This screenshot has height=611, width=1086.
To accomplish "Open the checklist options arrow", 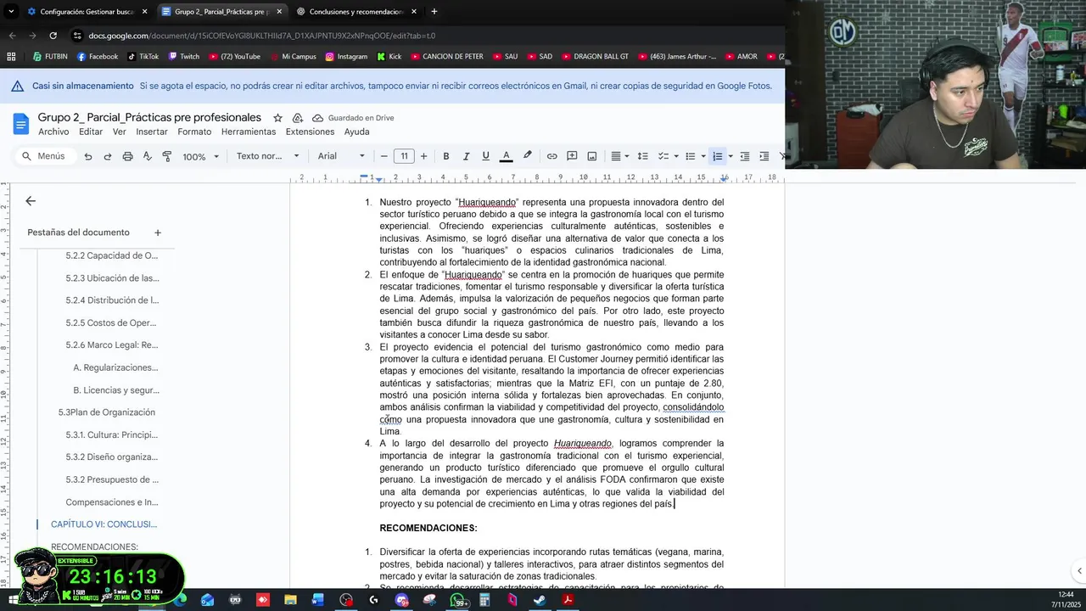I will coord(676,156).
